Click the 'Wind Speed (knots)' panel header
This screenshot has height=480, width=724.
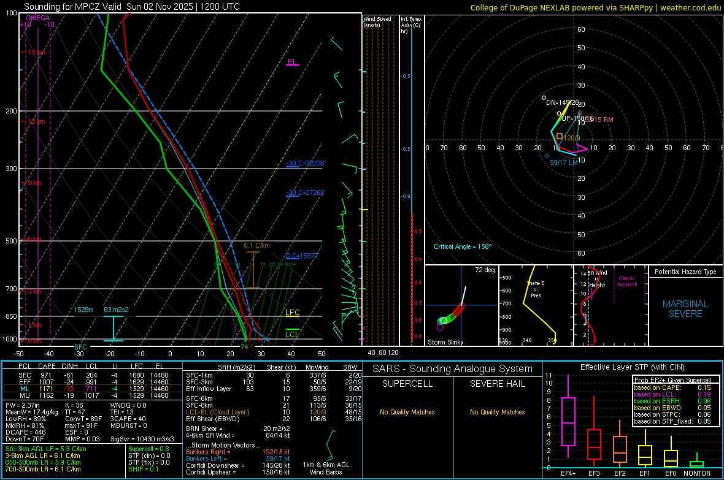point(377,21)
